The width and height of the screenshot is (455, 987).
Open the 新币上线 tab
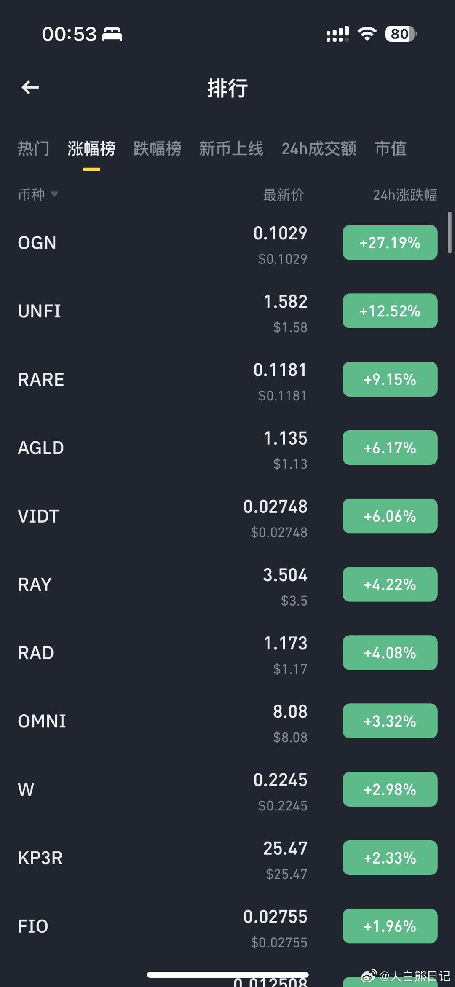231,149
